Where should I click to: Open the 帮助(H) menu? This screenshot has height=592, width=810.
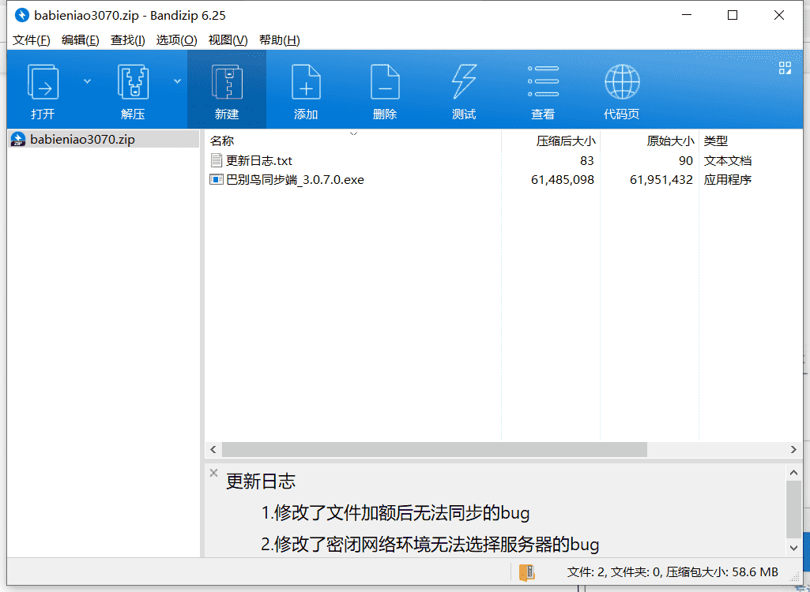pos(280,40)
